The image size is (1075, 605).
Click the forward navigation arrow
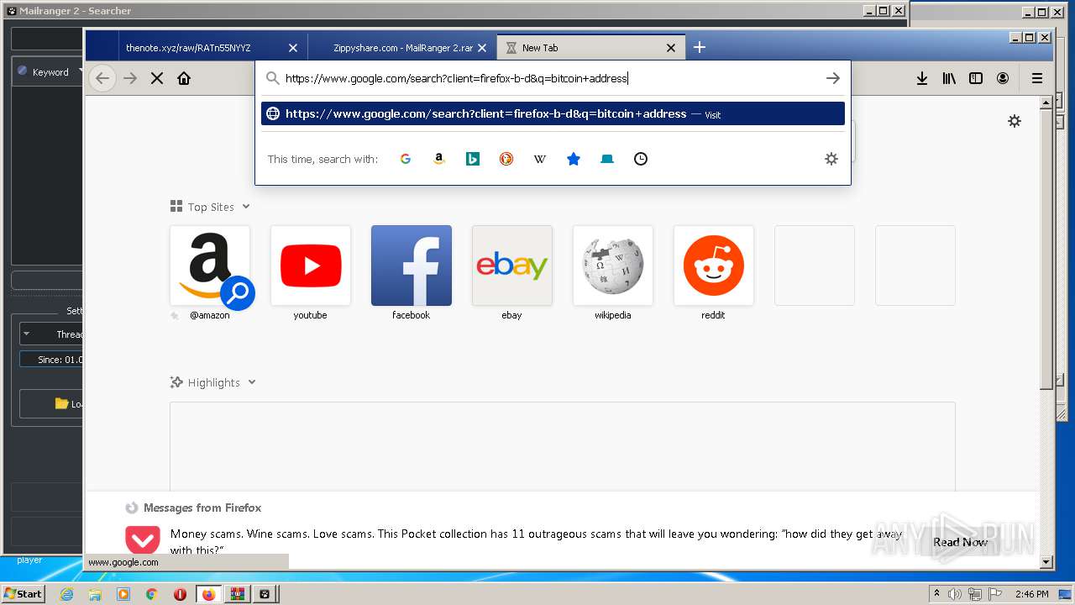(130, 78)
